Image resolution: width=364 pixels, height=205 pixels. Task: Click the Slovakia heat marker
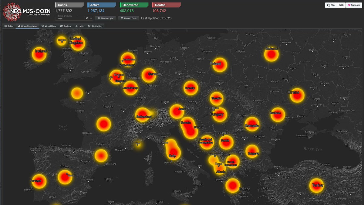click(217, 99)
